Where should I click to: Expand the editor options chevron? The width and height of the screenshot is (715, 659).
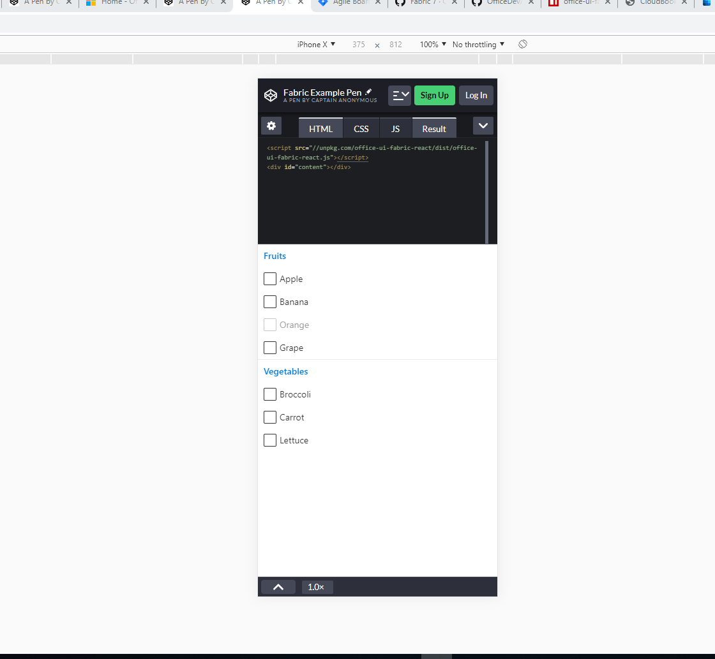tap(483, 126)
